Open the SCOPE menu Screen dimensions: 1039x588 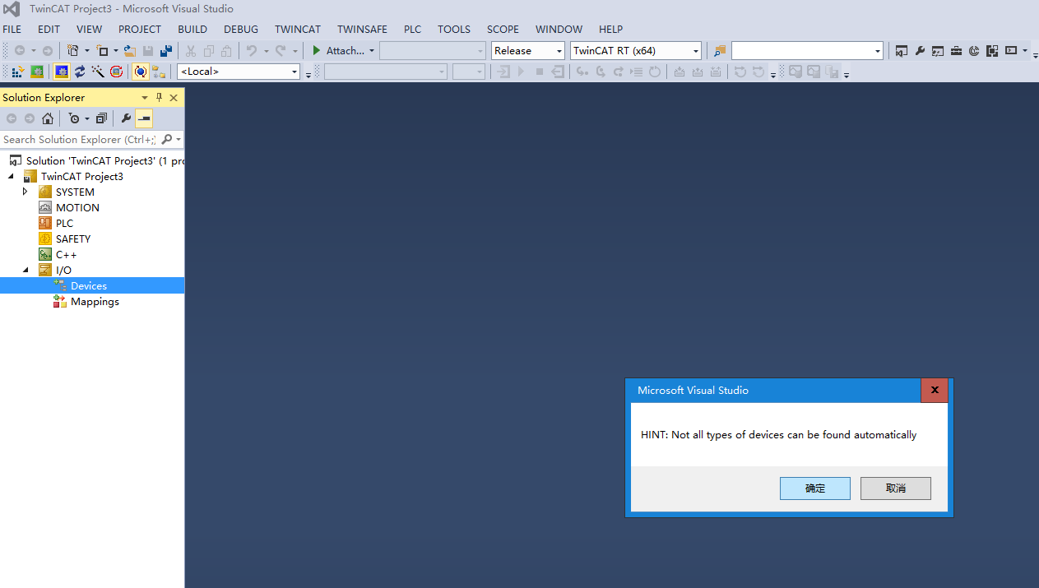pos(503,29)
